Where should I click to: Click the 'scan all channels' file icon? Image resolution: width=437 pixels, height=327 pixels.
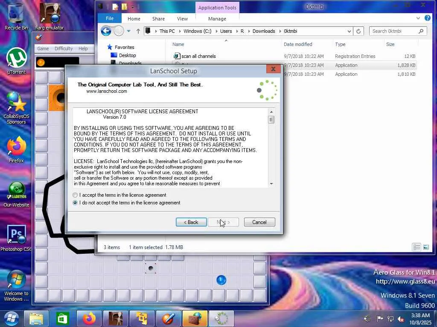(x=176, y=56)
